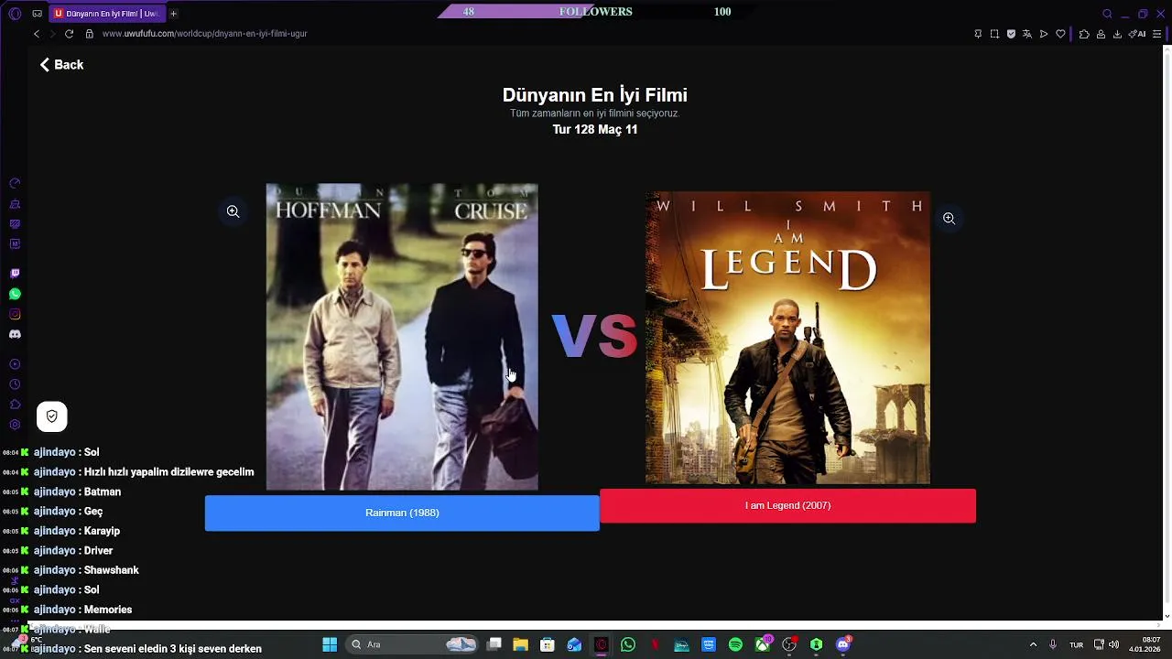Image resolution: width=1172 pixels, height=659 pixels.
Task: Bookmark page with the heart icon
Action: (1060, 34)
